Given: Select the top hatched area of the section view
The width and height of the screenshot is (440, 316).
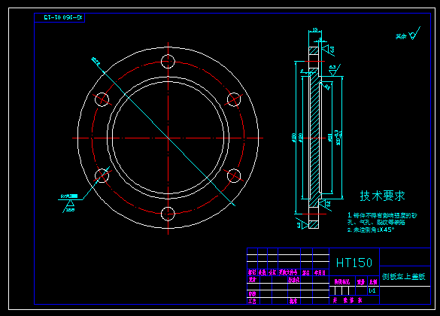Looking at the screenshot, I should tap(314, 51).
